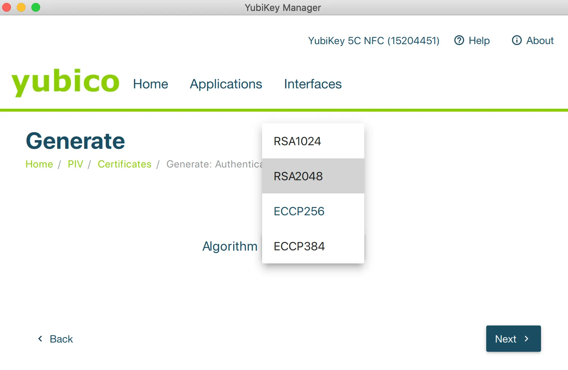Open the Interfaces menu
Image resolution: width=568 pixels, height=370 pixels.
[x=312, y=84]
